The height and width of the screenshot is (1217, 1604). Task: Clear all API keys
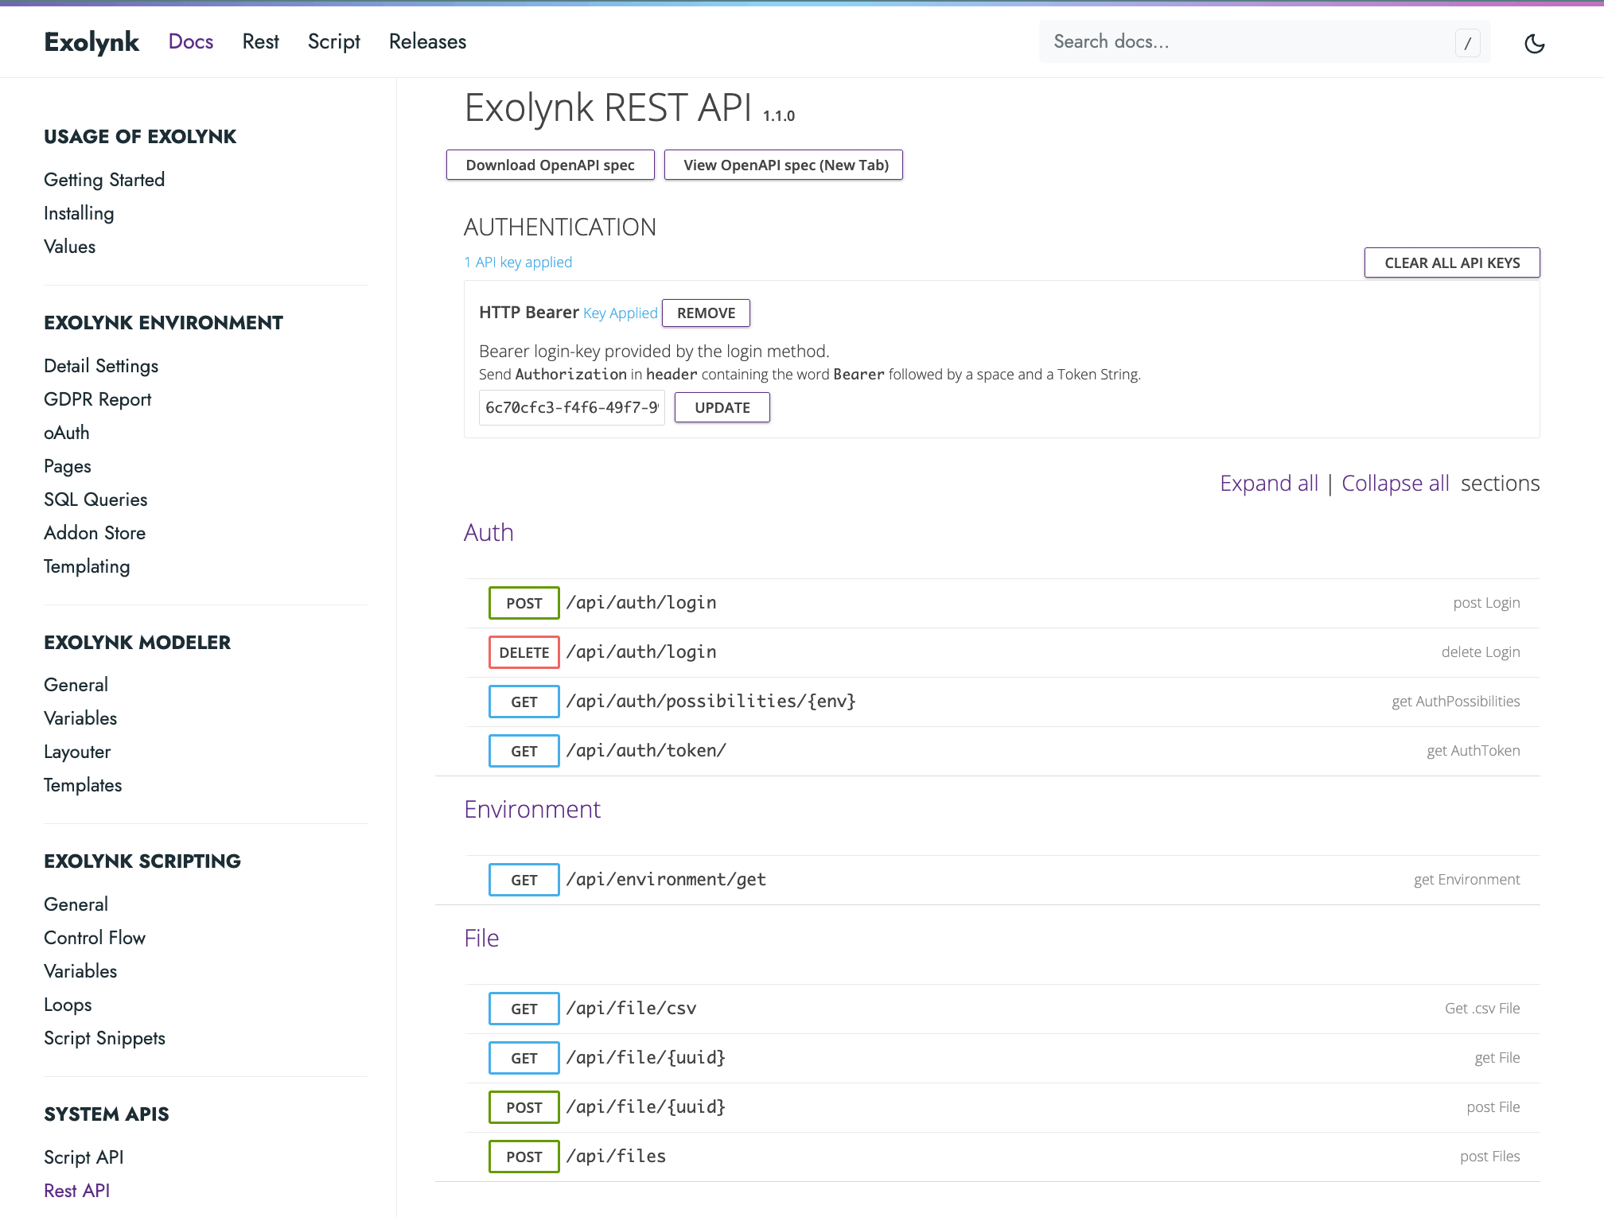click(1452, 262)
